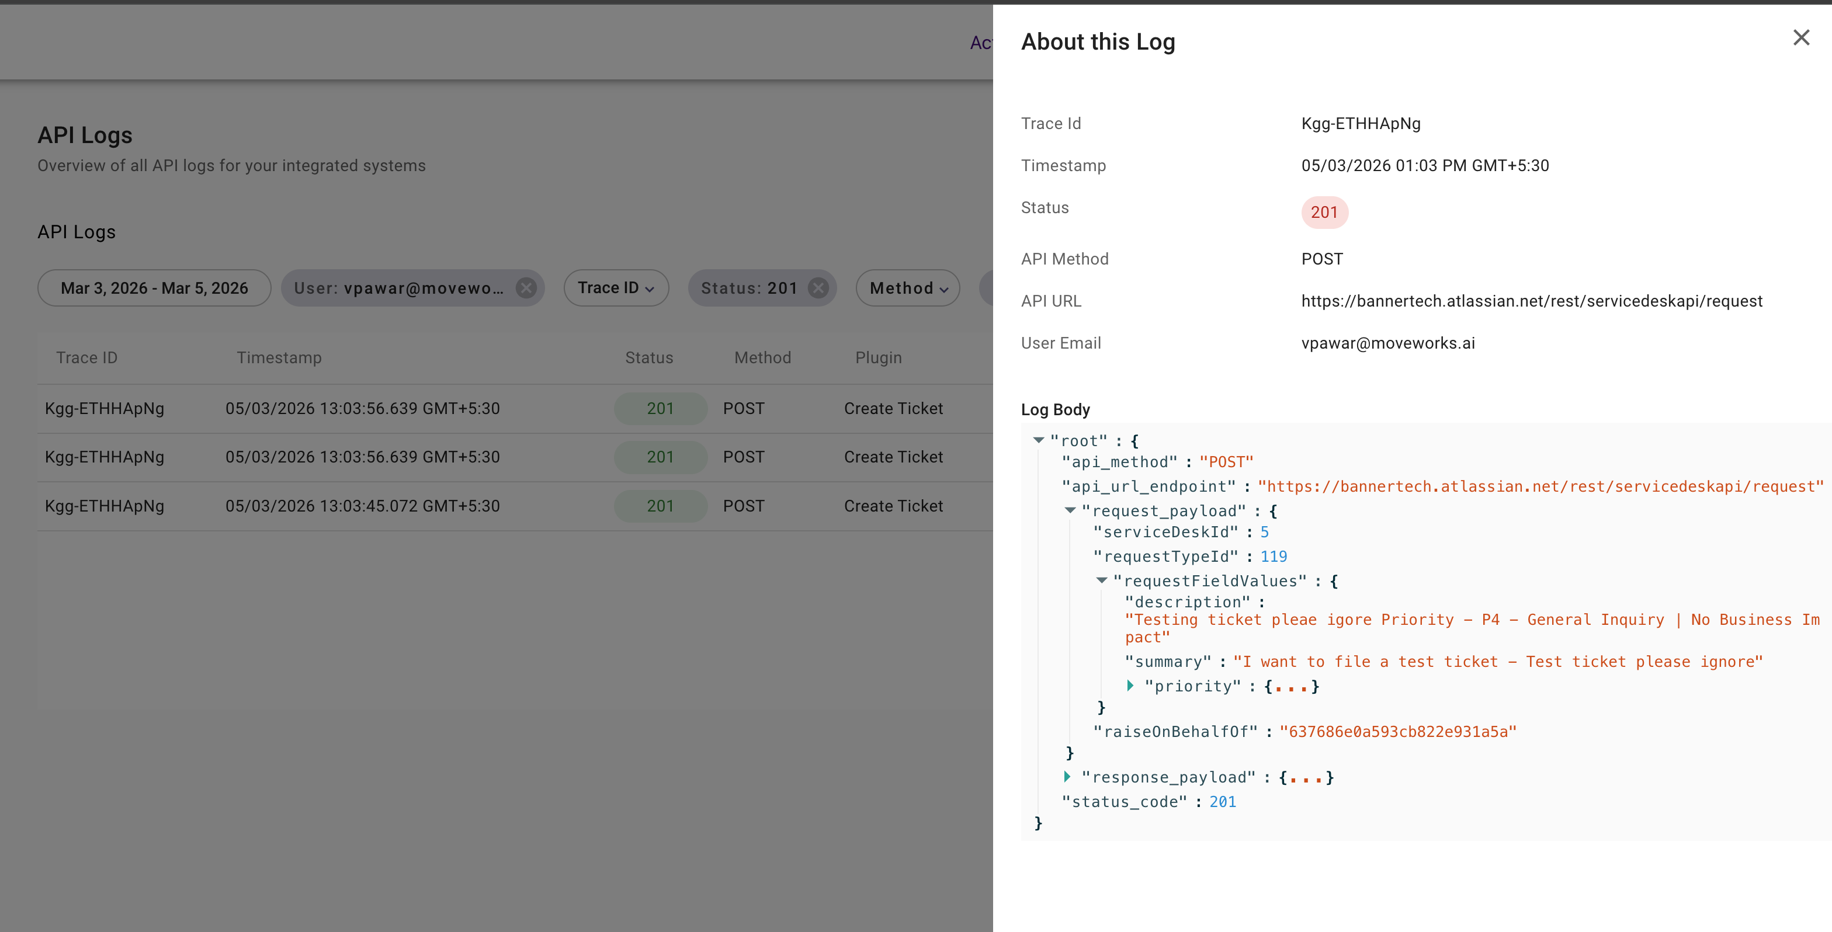Collapse the root JSON node
The height and width of the screenshot is (932, 1832).
pyautogui.click(x=1038, y=440)
